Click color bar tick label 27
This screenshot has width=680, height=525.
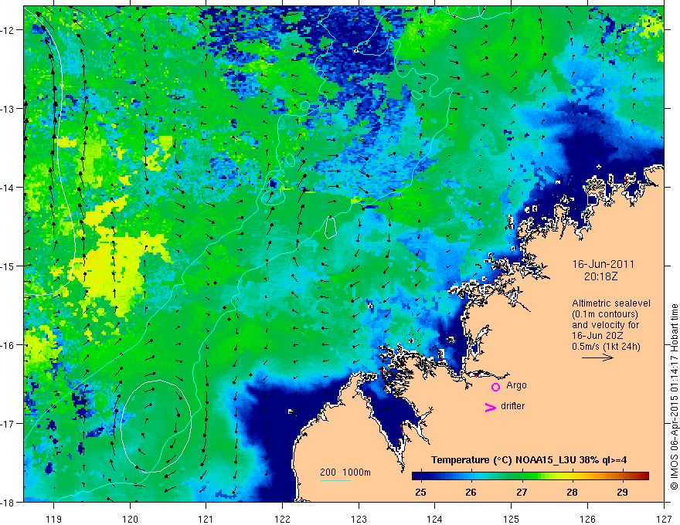click(522, 492)
